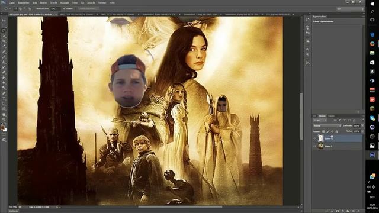379x213 pixels.
Task: Click the vertical canvas scrollbar
Action: [x=301, y=116]
